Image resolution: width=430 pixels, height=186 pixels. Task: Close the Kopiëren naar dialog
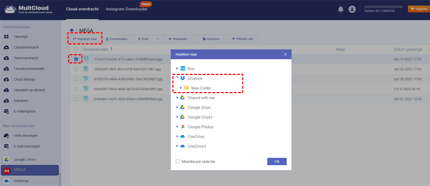286,54
